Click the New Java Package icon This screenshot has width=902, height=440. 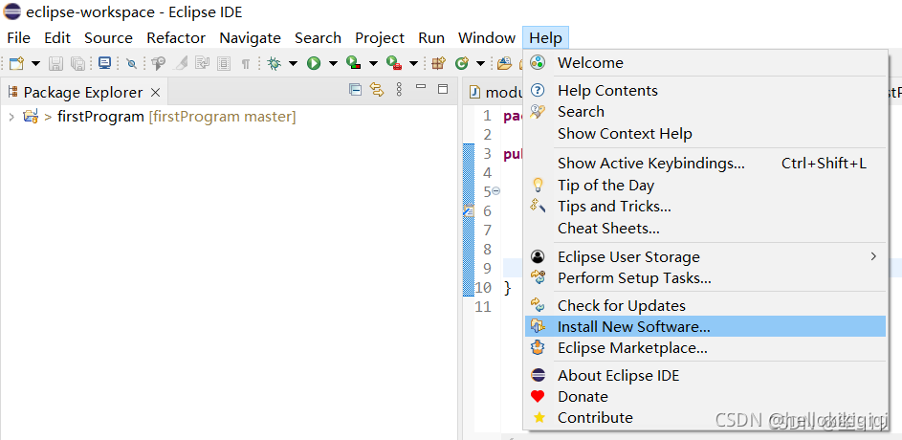tap(438, 63)
